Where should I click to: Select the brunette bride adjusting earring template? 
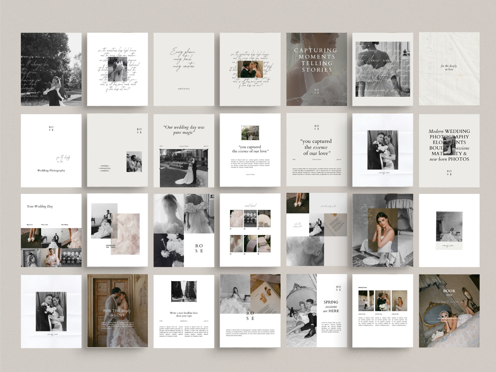click(x=383, y=230)
